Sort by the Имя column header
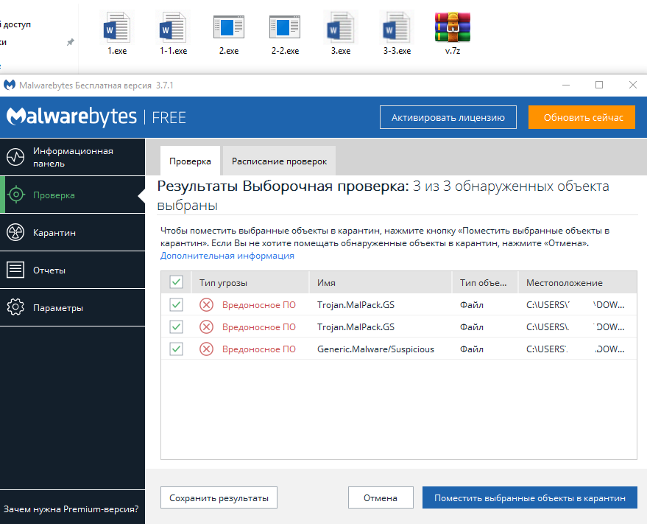The image size is (647, 524). coord(381,283)
